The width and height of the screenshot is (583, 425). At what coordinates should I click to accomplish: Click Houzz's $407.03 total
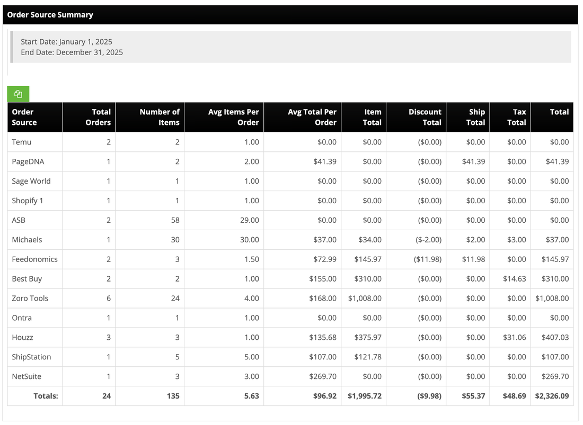tap(555, 337)
